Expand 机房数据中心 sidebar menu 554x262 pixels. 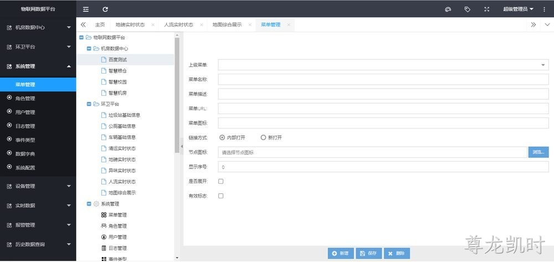click(38, 27)
